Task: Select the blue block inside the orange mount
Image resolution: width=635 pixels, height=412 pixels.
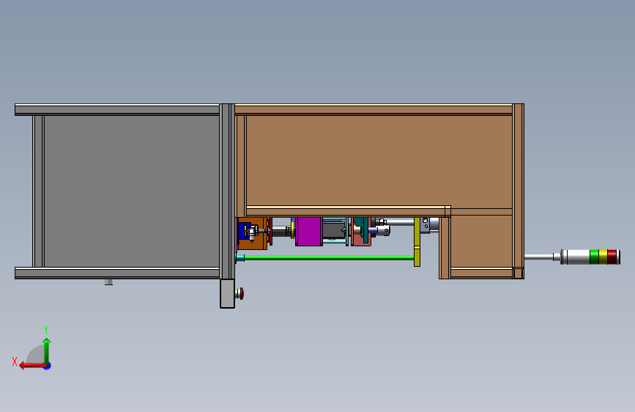Action: point(243,231)
